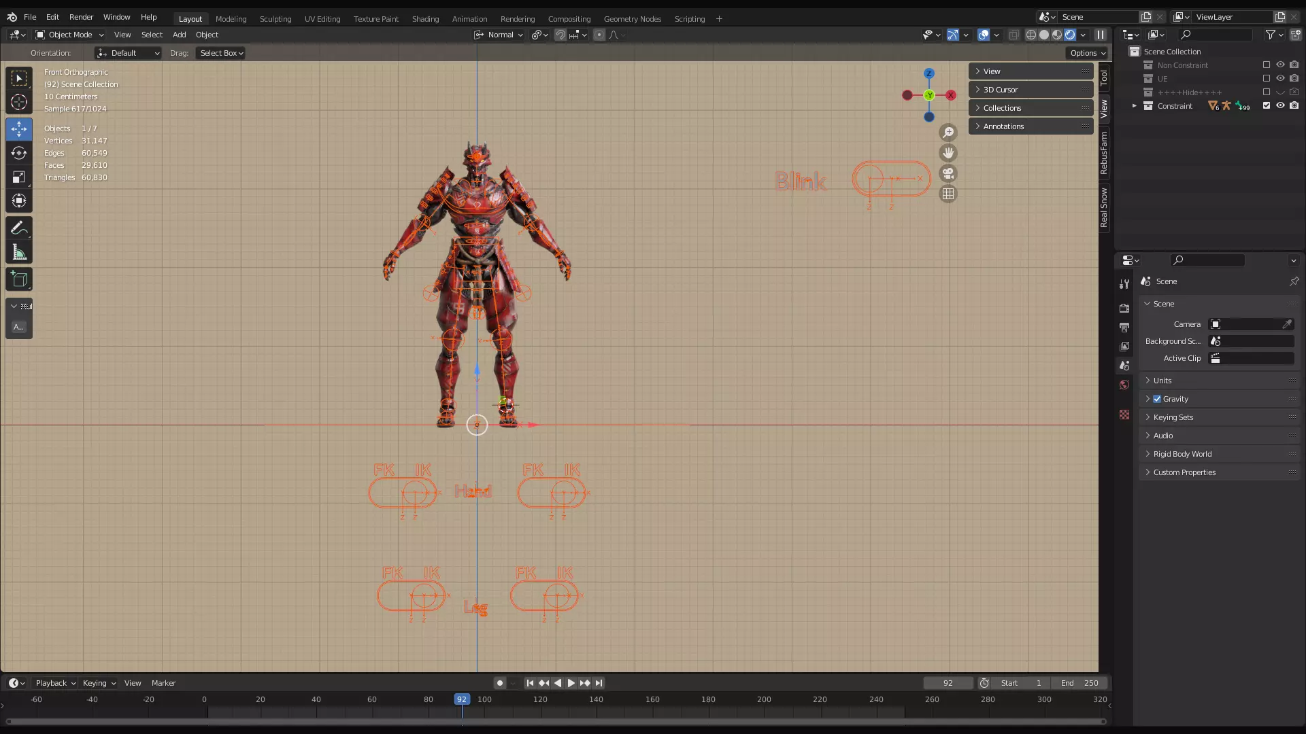Select material preview shading
This screenshot has height=734, width=1306.
point(1057,35)
